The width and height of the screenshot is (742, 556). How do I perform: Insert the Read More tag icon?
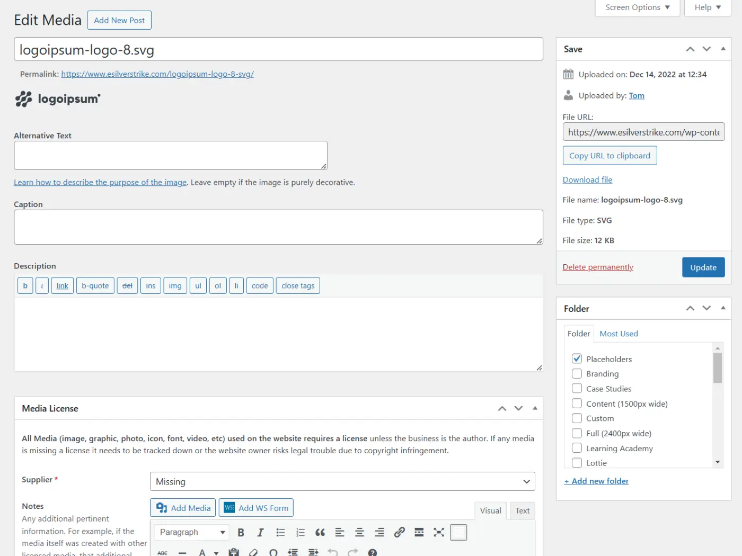(x=419, y=532)
